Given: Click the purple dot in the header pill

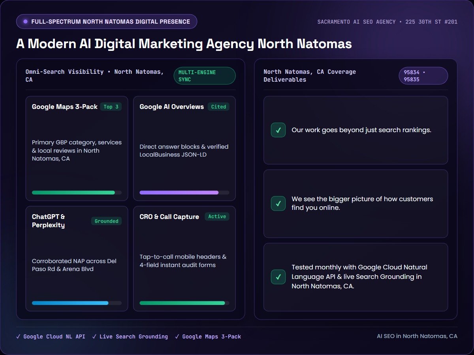Looking at the screenshot, I should [26, 22].
